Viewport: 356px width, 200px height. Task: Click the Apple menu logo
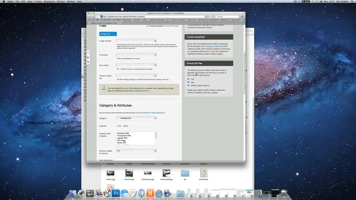point(3,1)
